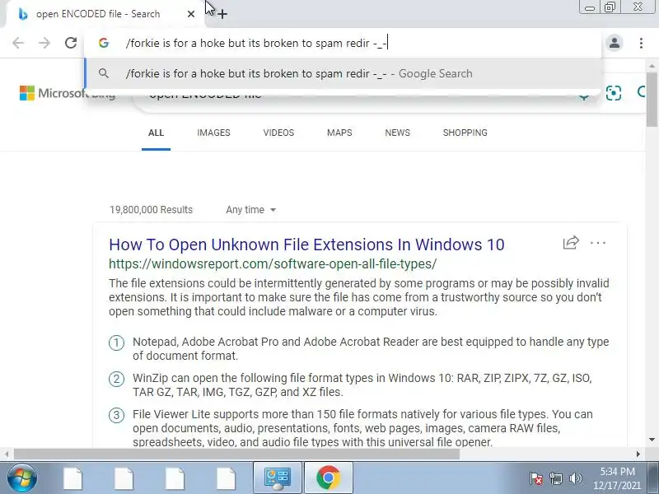Click the vertical scrollbar thumb
This screenshot has width=659, height=494.
point(652,99)
